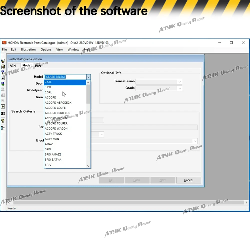The height and width of the screenshot is (250, 250).
Task: Click the Back button
Action: 137,180
